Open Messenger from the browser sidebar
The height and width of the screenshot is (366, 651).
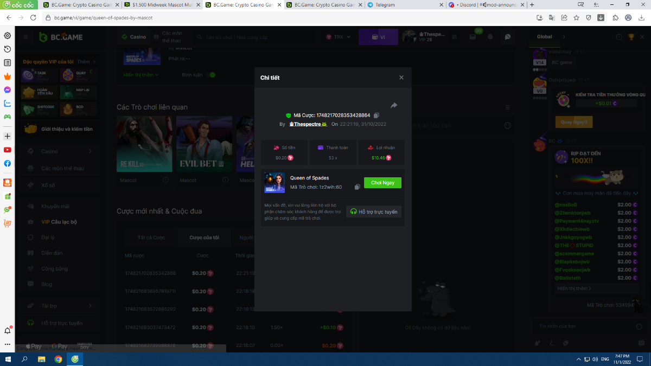tap(8, 90)
